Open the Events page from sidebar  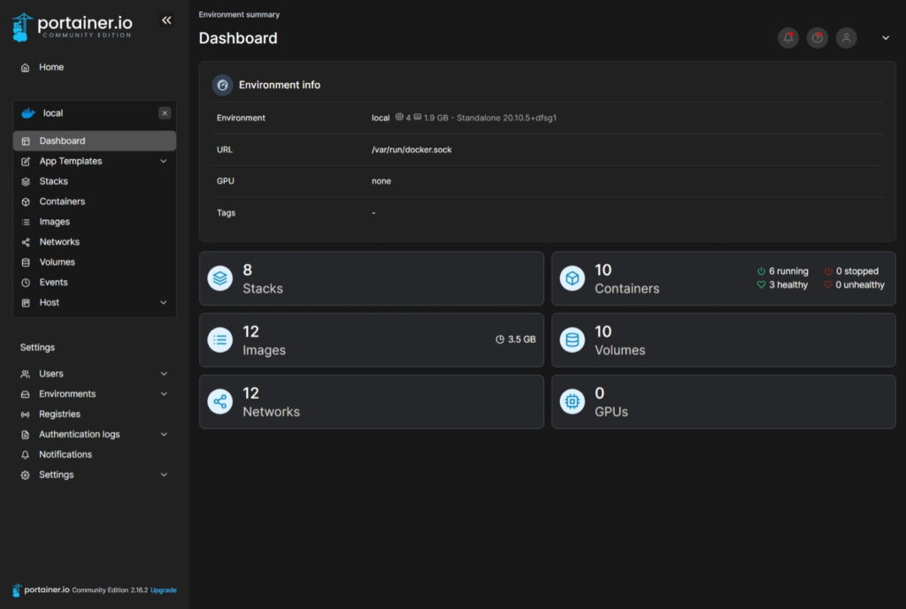coord(53,282)
